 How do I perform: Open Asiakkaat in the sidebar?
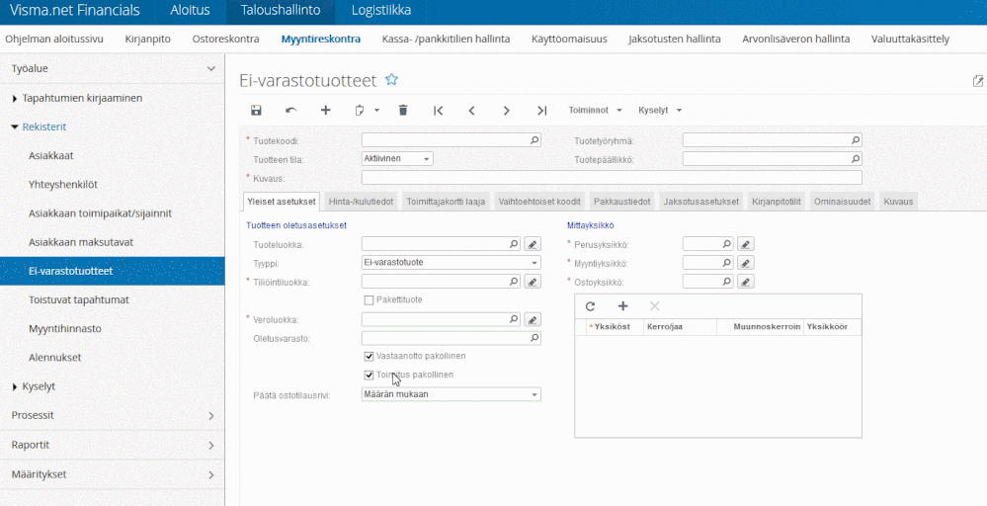(51, 155)
